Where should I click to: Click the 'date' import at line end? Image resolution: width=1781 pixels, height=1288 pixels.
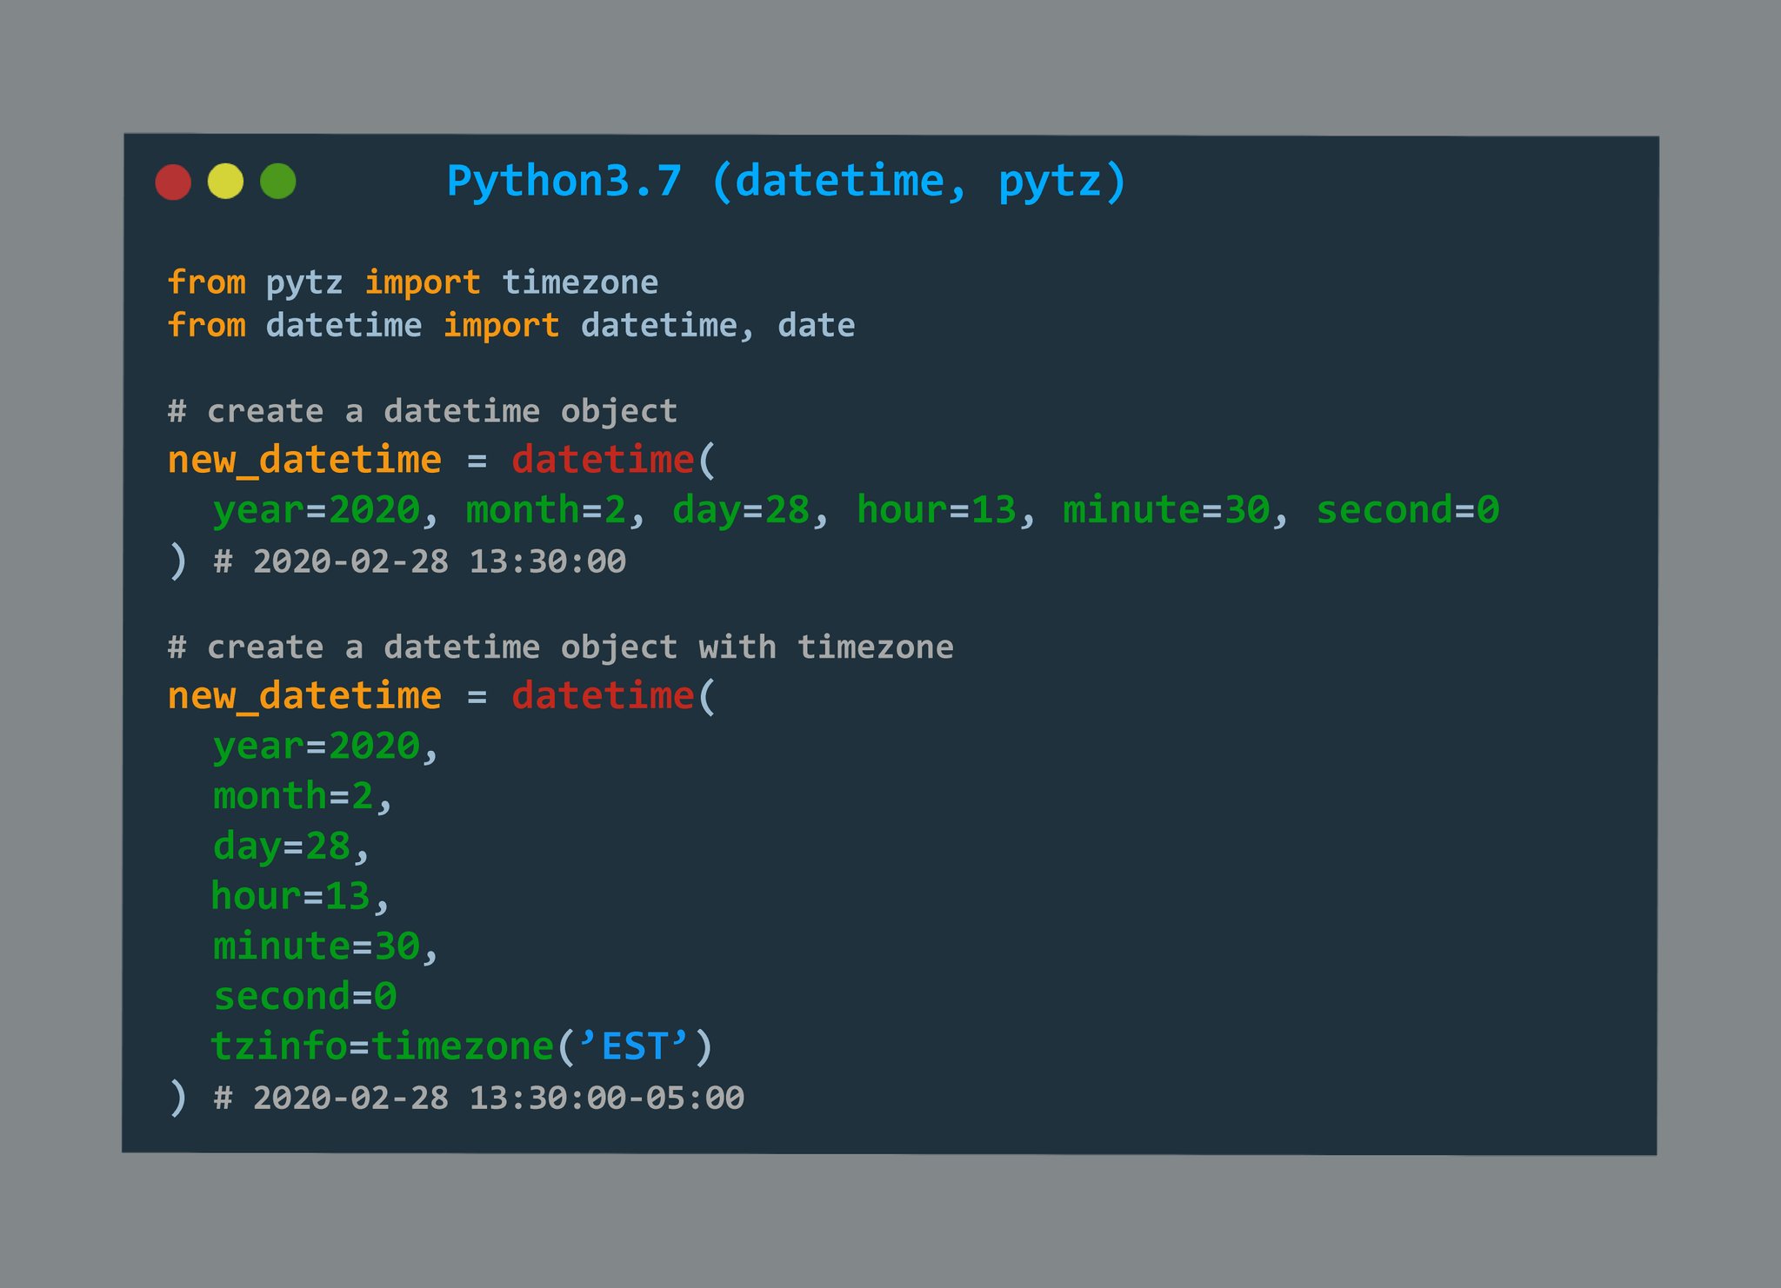(816, 325)
